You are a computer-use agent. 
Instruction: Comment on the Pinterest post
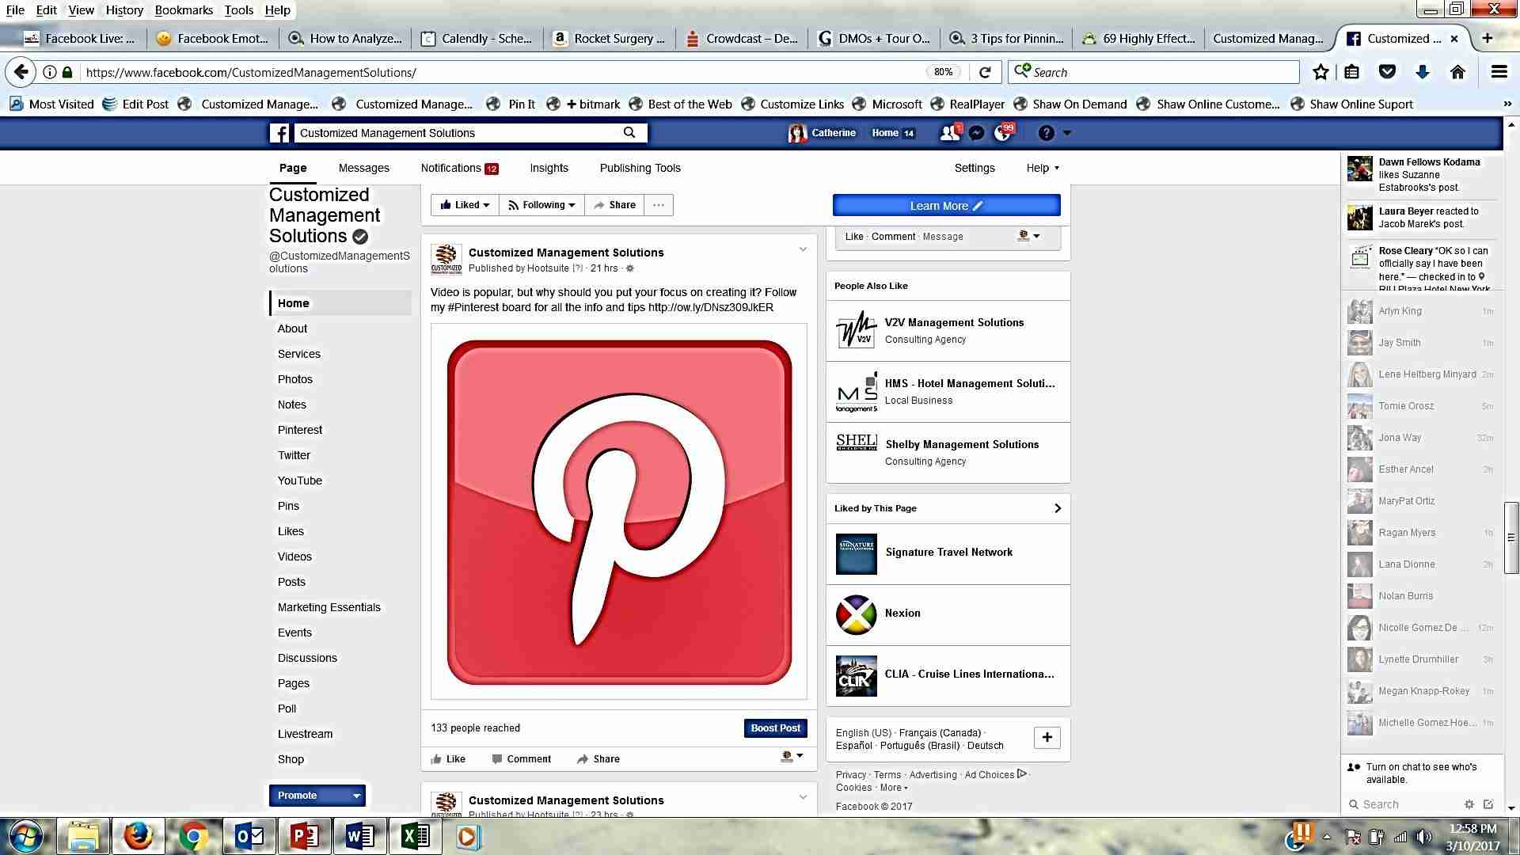521,759
